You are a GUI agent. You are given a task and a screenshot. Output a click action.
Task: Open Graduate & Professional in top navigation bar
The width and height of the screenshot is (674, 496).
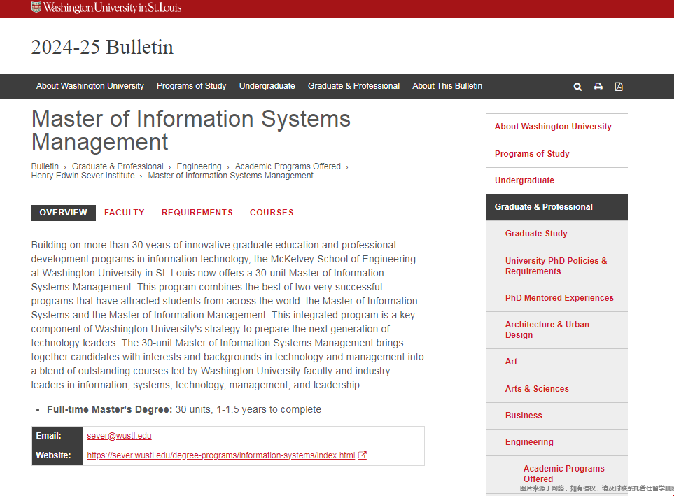(353, 86)
